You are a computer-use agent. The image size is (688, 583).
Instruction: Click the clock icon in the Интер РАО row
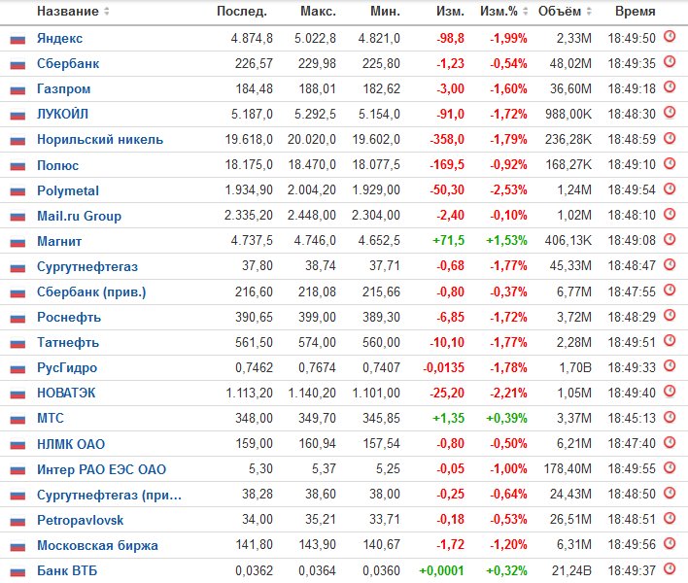point(670,467)
